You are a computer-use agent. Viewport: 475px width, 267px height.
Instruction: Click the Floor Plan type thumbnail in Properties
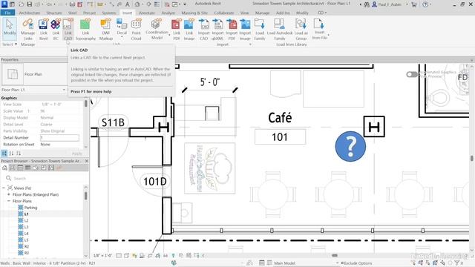pos(13,74)
